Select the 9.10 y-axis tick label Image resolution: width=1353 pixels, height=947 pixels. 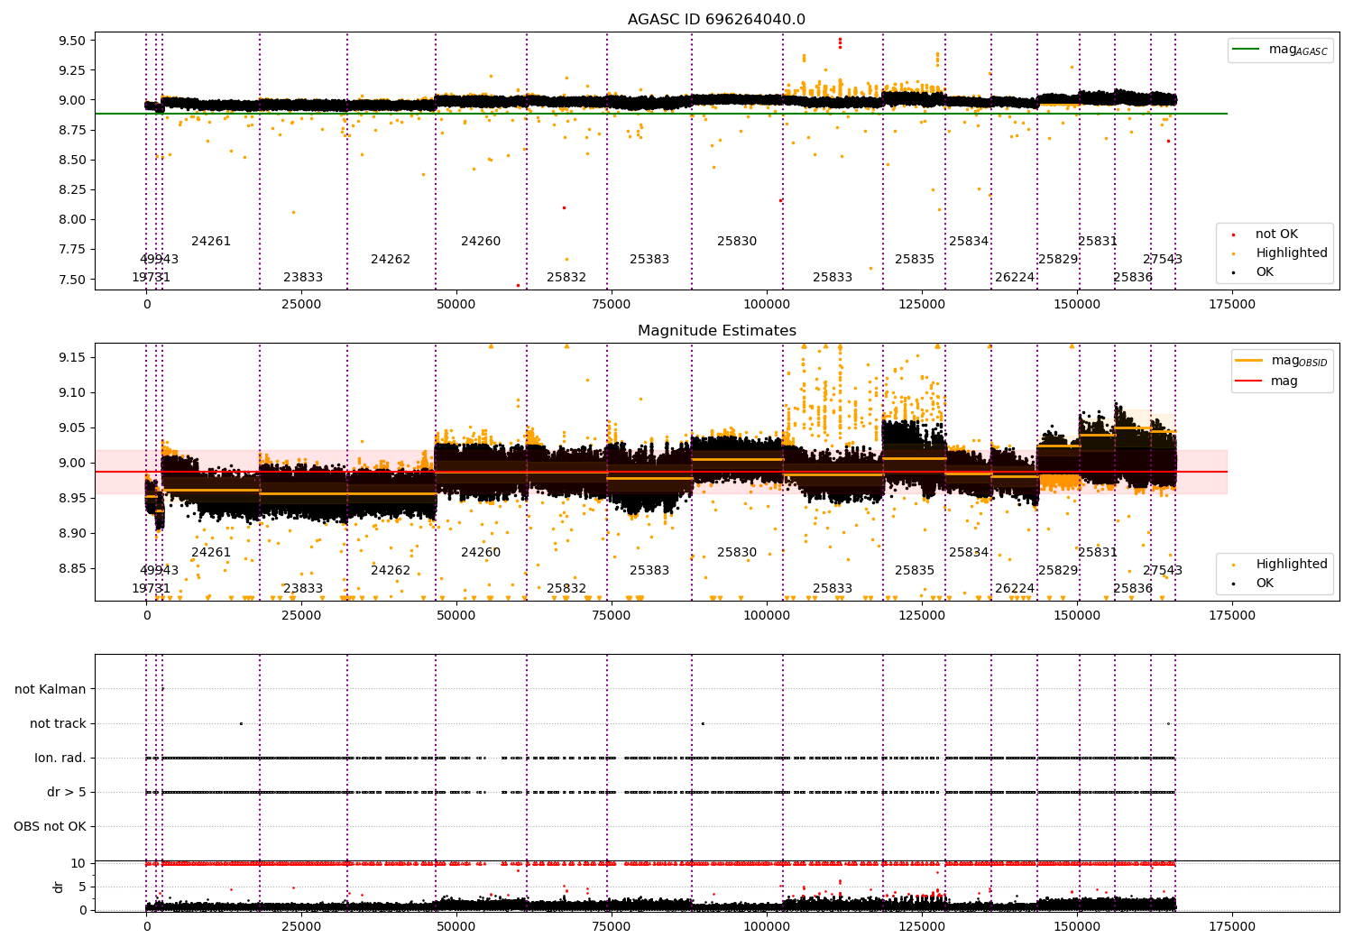click(x=72, y=392)
